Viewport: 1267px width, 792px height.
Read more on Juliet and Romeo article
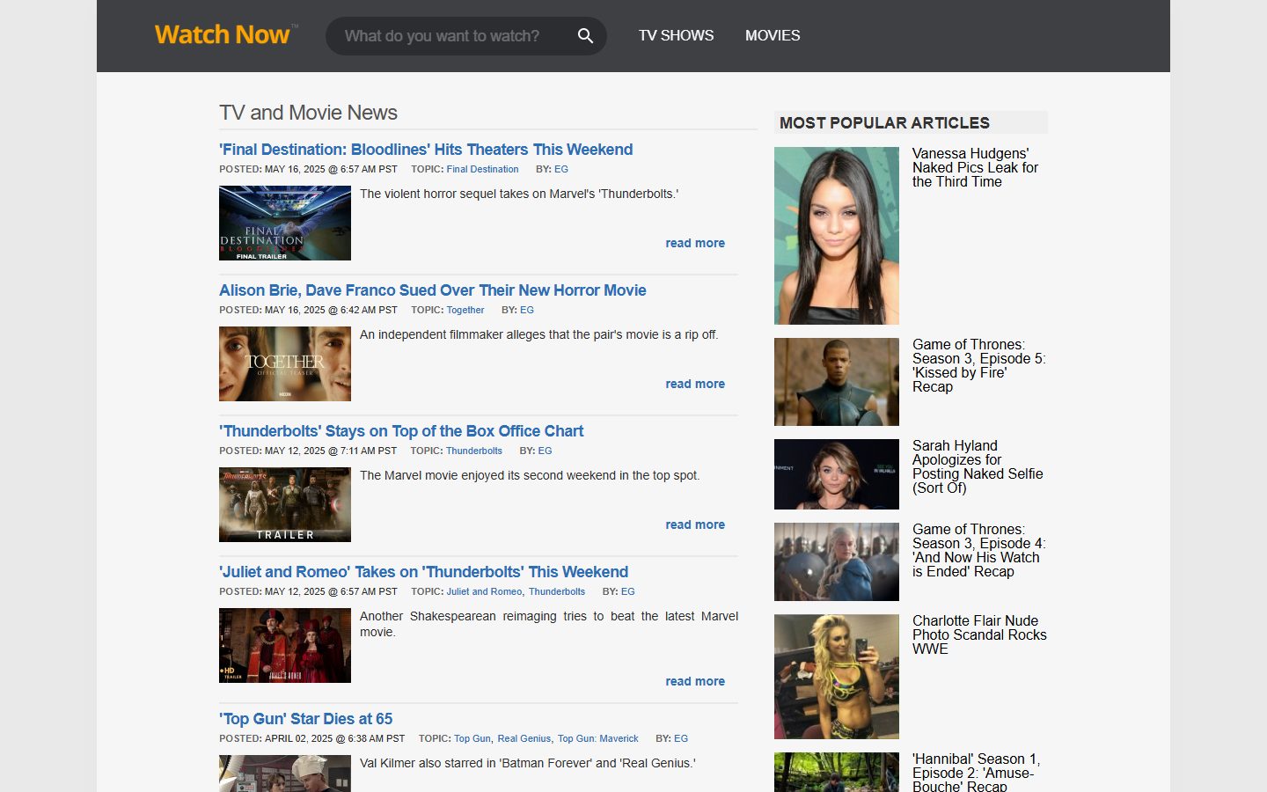click(695, 681)
